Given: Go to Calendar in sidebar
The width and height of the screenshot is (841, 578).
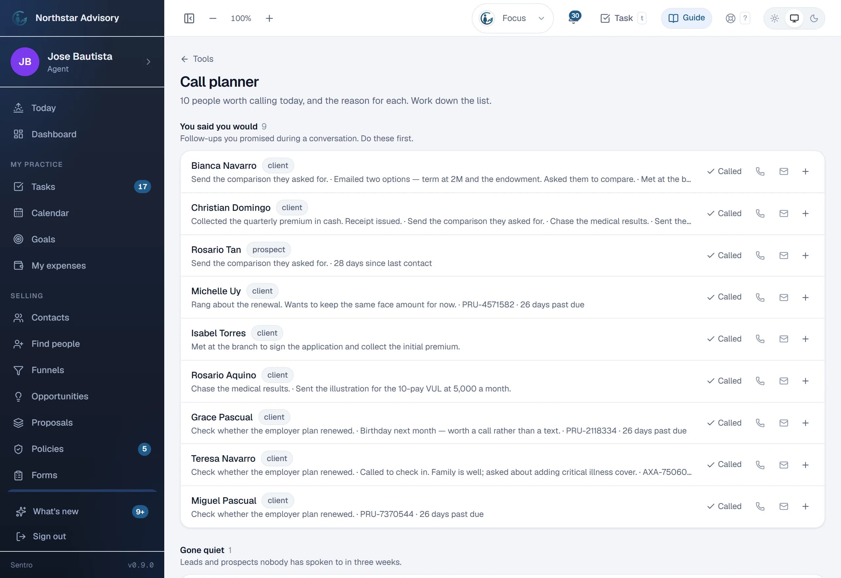Looking at the screenshot, I should (82, 213).
